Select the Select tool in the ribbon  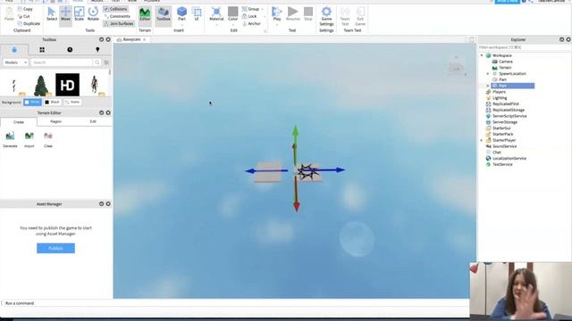[52, 14]
